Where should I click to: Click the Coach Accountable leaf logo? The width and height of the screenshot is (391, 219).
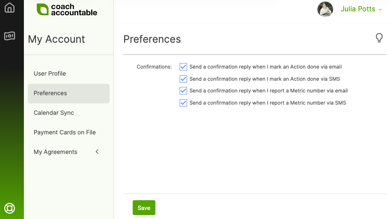click(42, 9)
